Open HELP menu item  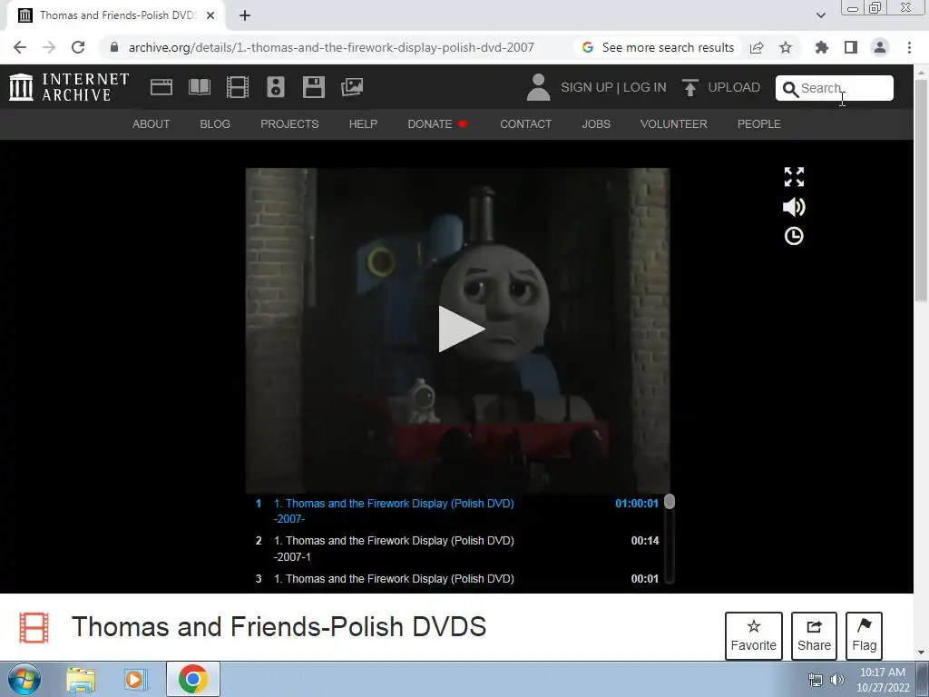(363, 123)
